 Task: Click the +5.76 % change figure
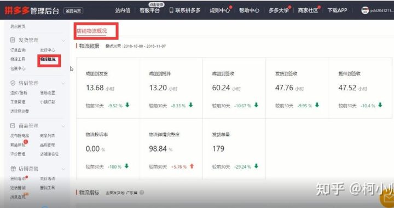[x=179, y=167]
